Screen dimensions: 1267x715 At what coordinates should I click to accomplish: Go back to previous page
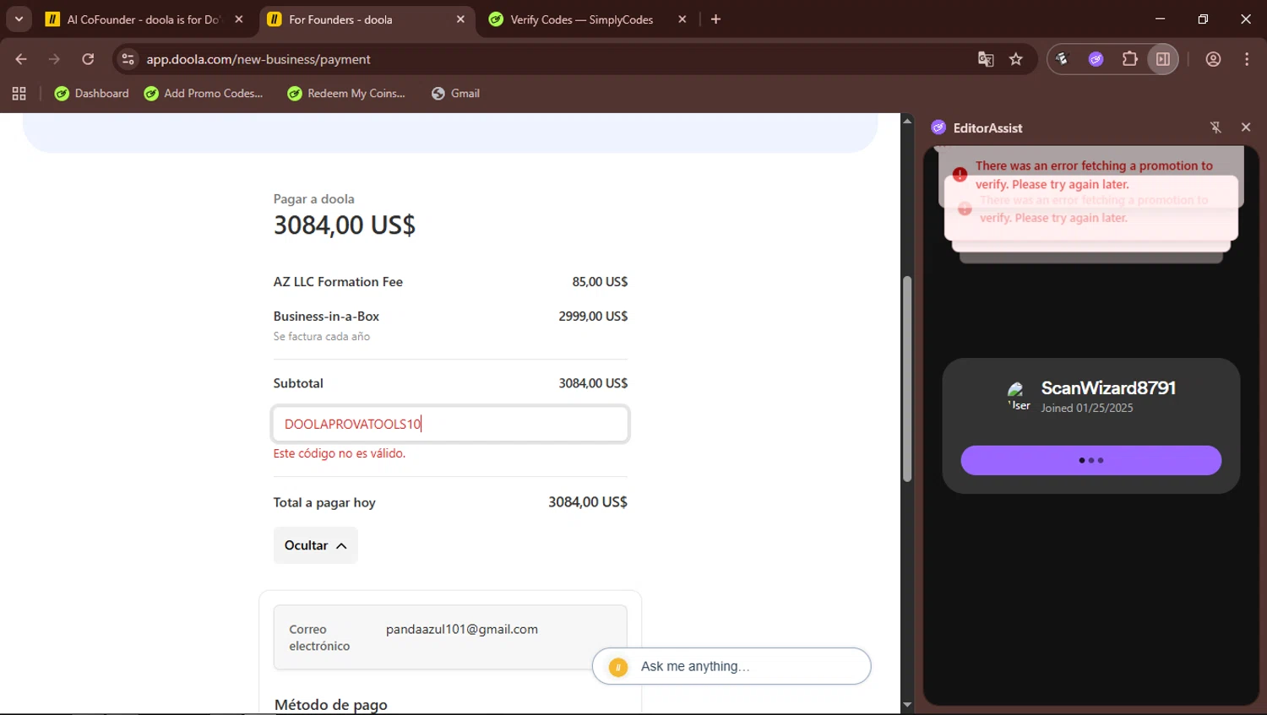point(21,59)
